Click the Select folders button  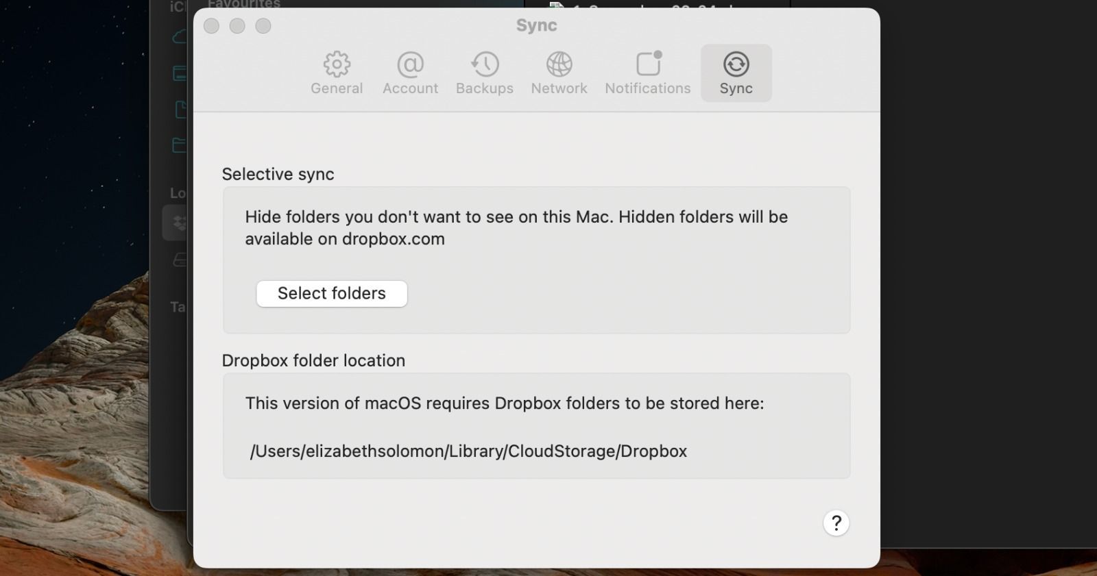pyautogui.click(x=332, y=293)
